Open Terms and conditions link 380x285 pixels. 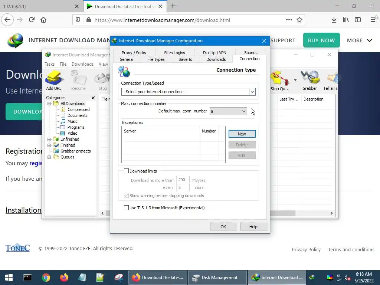(351, 250)
